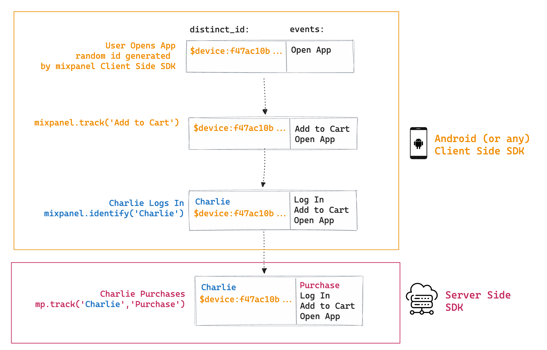The image size is (547, 350).
Task: Click 'Open App' event in the topmost box
Action: click(x=311, y=50)
